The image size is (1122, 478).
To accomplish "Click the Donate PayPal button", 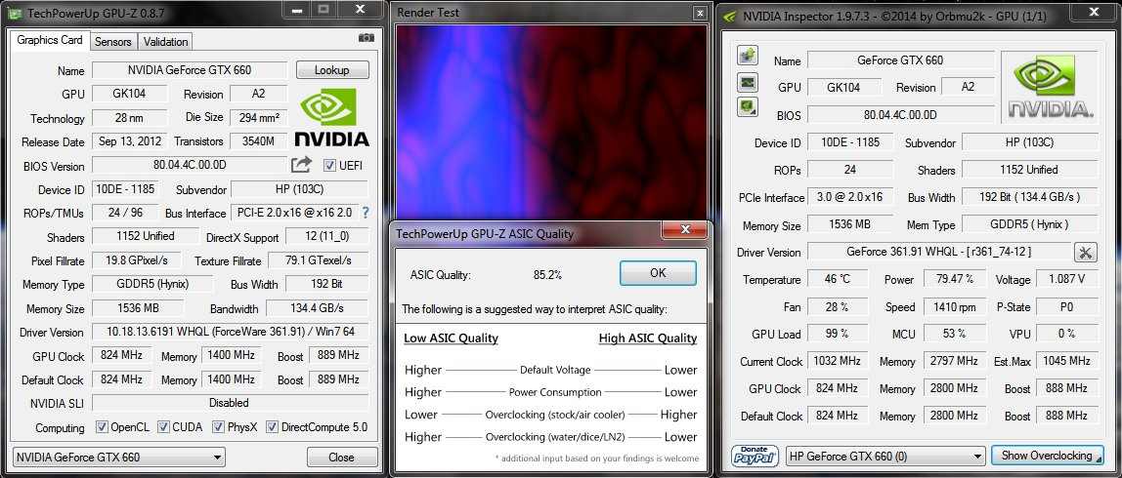I will click(x=755, y=456).
